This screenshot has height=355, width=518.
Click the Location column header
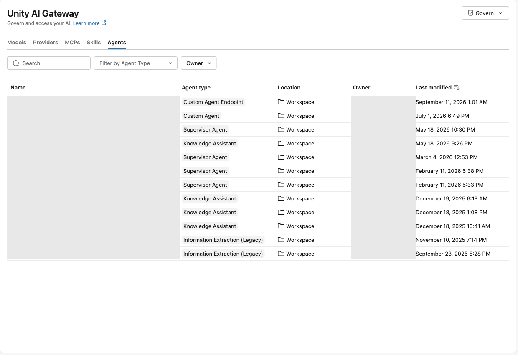(x=289, y=87)
